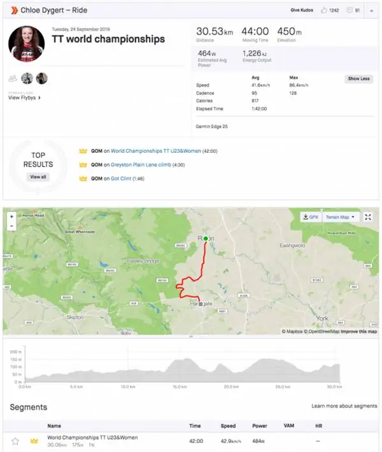The image size is (382, 452).
Task: Open the comments icon showing 91
Action: (x=349, y=10)
